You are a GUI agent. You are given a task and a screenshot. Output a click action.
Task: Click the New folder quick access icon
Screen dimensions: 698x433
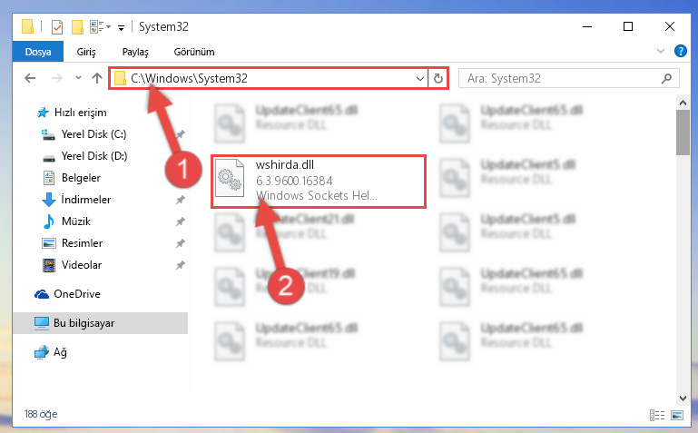[x=77, y=27]
